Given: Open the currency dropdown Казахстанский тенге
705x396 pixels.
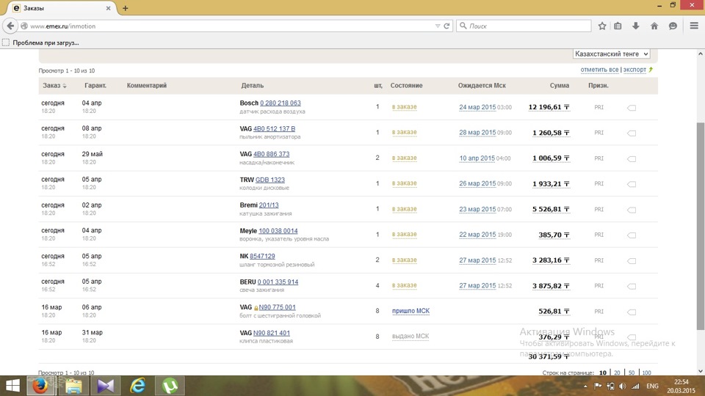Looking at the screenshot, I should click(x=612, y=54).
